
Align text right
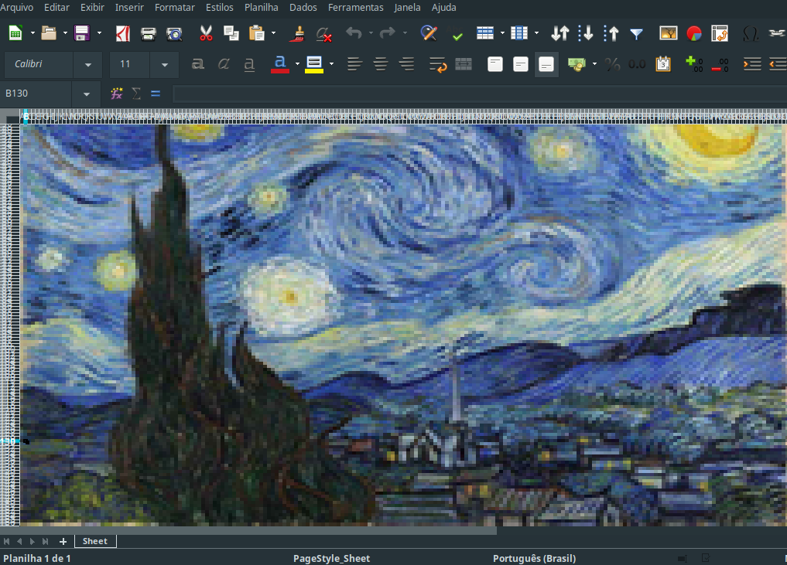(406, 64)
